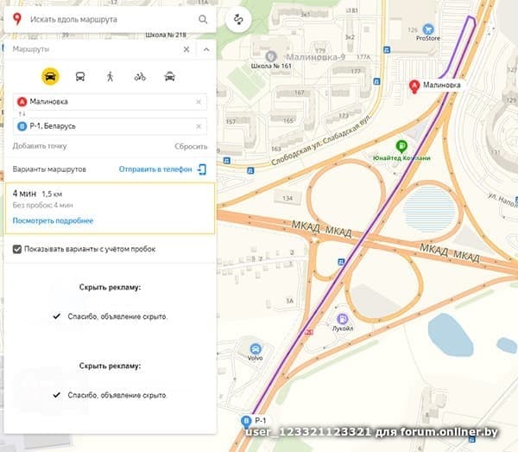The height and width of the screenshot is (452, 518).
Task: Select car route mode
Action: 50,77
